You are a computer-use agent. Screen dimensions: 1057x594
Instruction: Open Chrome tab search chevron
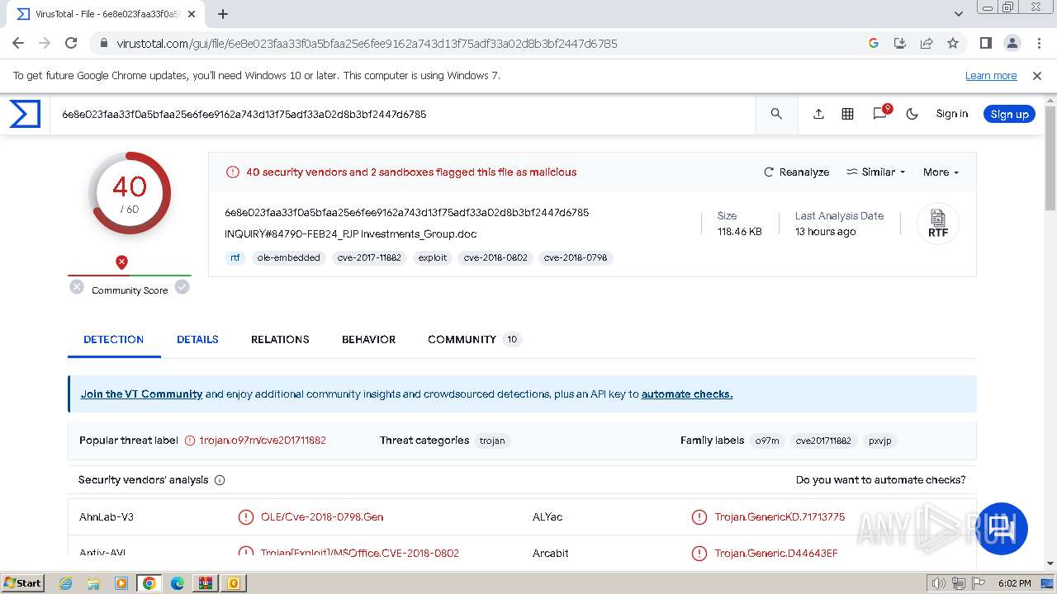(959, 14)
